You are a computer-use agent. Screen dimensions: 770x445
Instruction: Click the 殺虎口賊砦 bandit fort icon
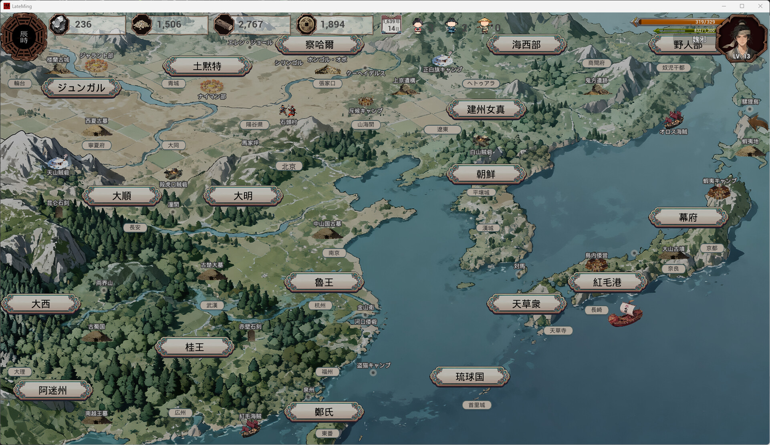coord(173,174)
